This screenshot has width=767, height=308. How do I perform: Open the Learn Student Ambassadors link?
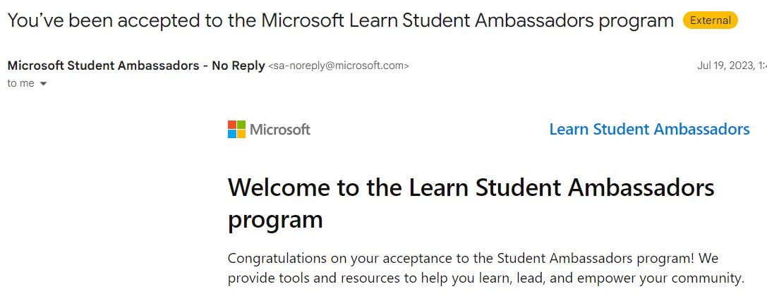coord(648,130)
